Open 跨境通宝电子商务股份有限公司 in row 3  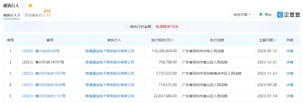(110, 73)
